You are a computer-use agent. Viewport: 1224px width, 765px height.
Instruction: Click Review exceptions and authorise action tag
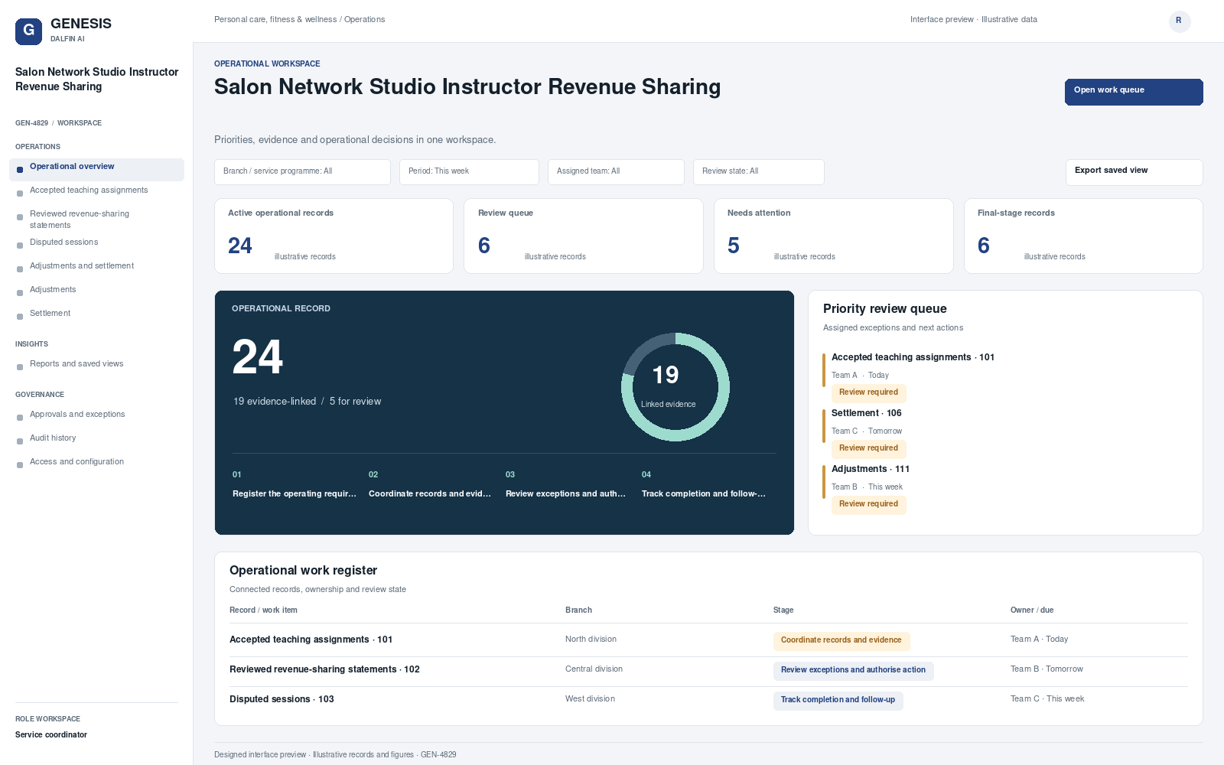(853, 670)
